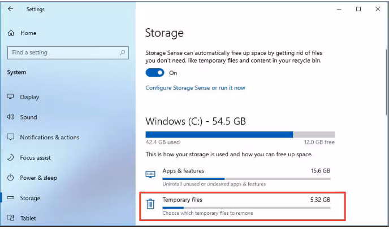Click the Power & sleep icon
The image size is (389, 229).
click(10, 178)
